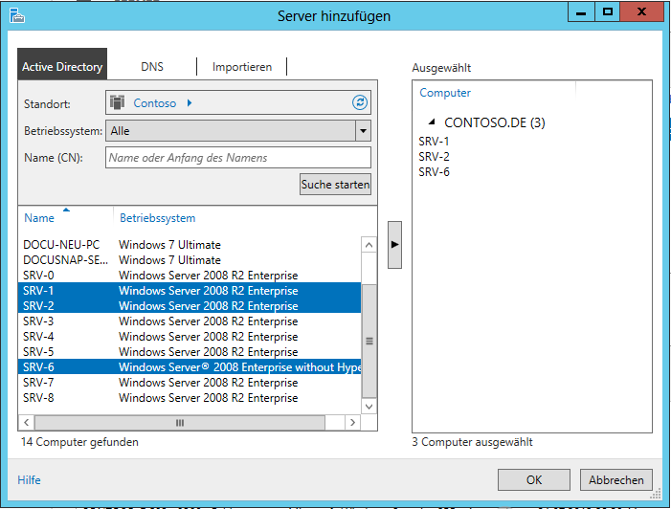This screenshot has height=509, width=671.
Task: Open the Hilfe link
Action: (29, 480)
